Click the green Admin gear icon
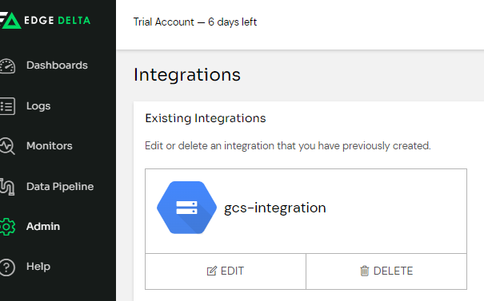This screenshot has width=484, height=301. [7, 227]
